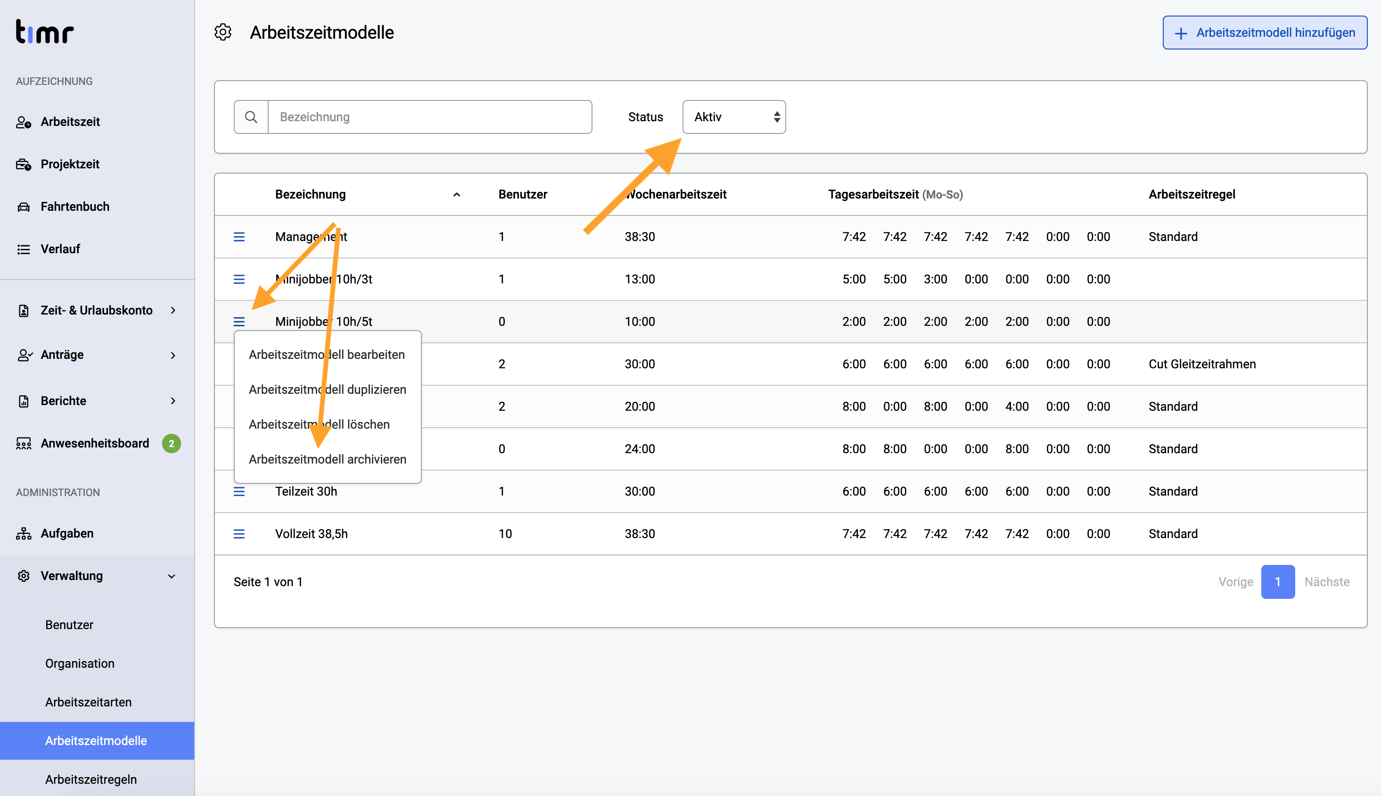This screenshot has width=1381, height=796.
Task: Go to Organisation submenu item
Action: (x=80, y=663)
